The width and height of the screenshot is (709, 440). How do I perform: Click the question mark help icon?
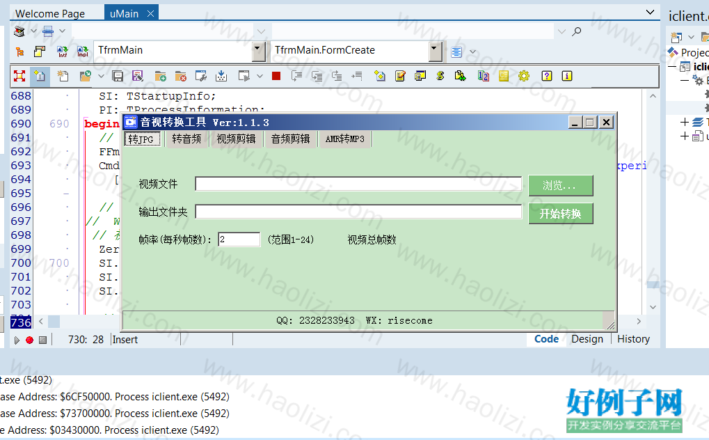(x=547, y=76)
